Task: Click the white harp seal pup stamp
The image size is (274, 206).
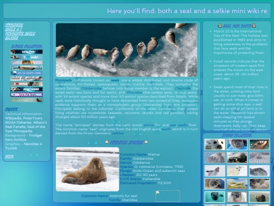Action: point(215,144)
